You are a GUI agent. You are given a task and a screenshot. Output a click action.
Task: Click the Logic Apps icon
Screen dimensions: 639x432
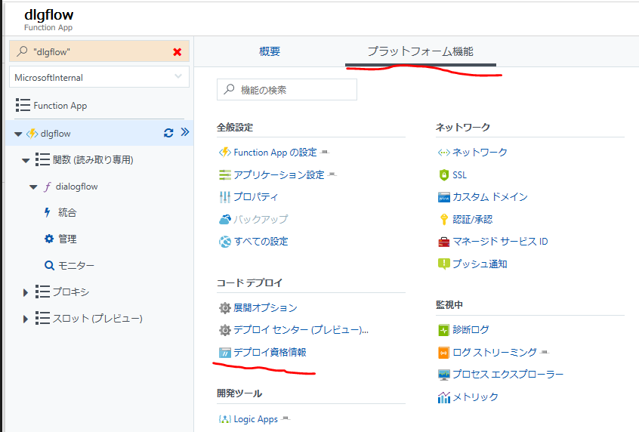tap(225, 419)
